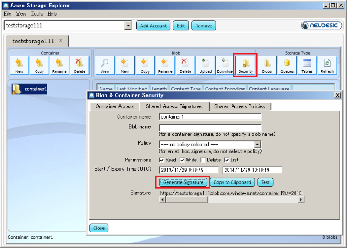The height and width of the screenshot is (248, 347).
Task: Click the empty Blob name field
Action: [210, 127]
